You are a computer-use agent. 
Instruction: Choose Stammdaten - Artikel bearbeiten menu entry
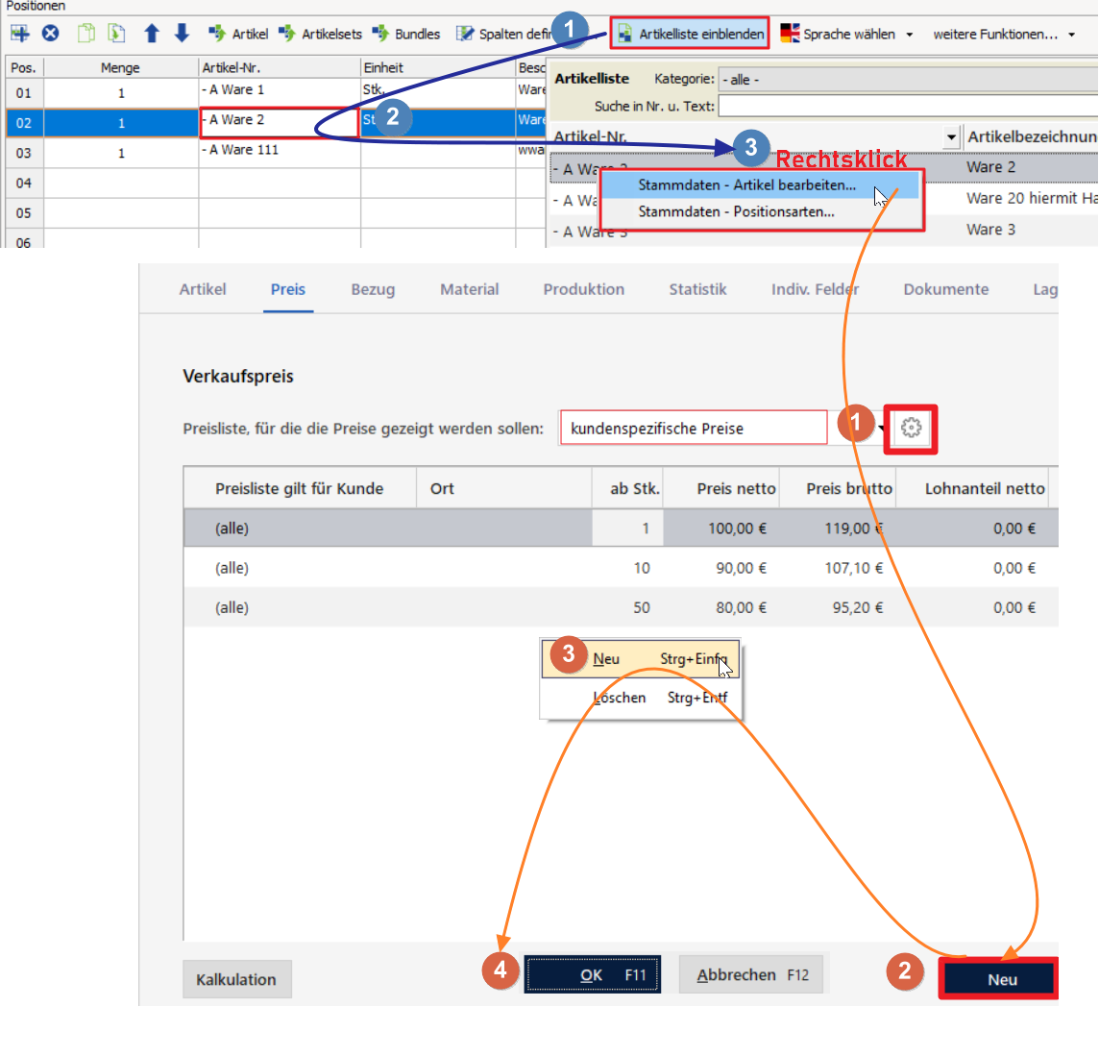[760, 185]
